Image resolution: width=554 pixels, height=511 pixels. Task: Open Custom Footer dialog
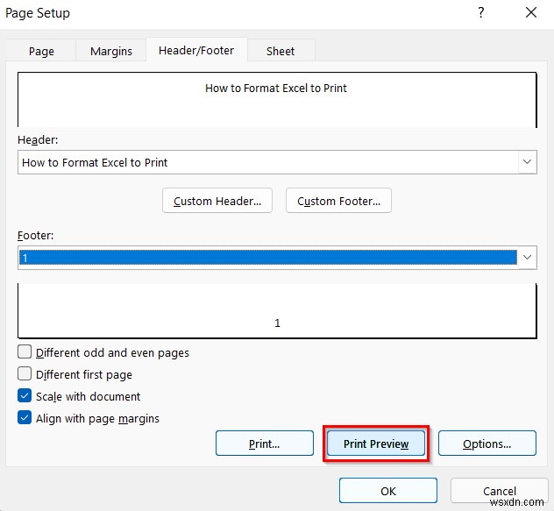tap(338, 201)
